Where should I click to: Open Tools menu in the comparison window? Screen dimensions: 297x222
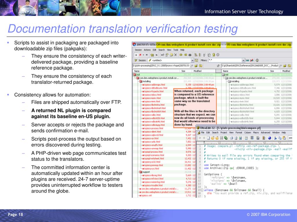click(x=176, y=50)
